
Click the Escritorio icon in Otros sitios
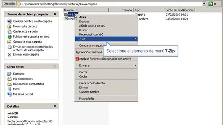tap(9, 74)
